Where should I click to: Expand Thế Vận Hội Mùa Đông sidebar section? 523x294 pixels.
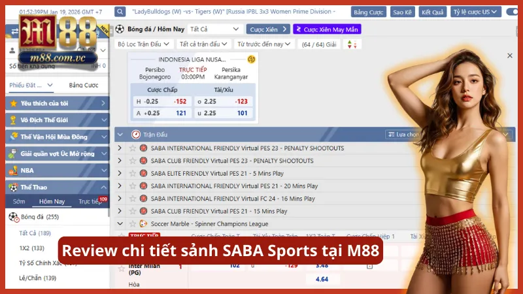(58, 137)
